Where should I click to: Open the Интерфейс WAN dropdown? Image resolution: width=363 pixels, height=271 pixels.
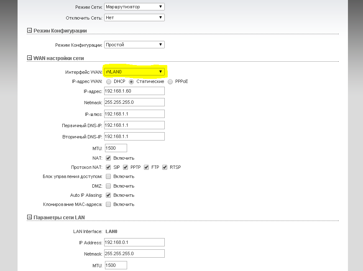point(134,72)
